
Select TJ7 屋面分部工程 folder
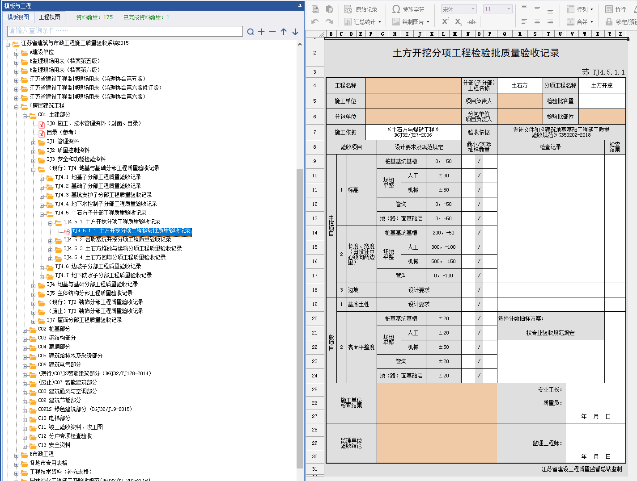click(84, 320)
